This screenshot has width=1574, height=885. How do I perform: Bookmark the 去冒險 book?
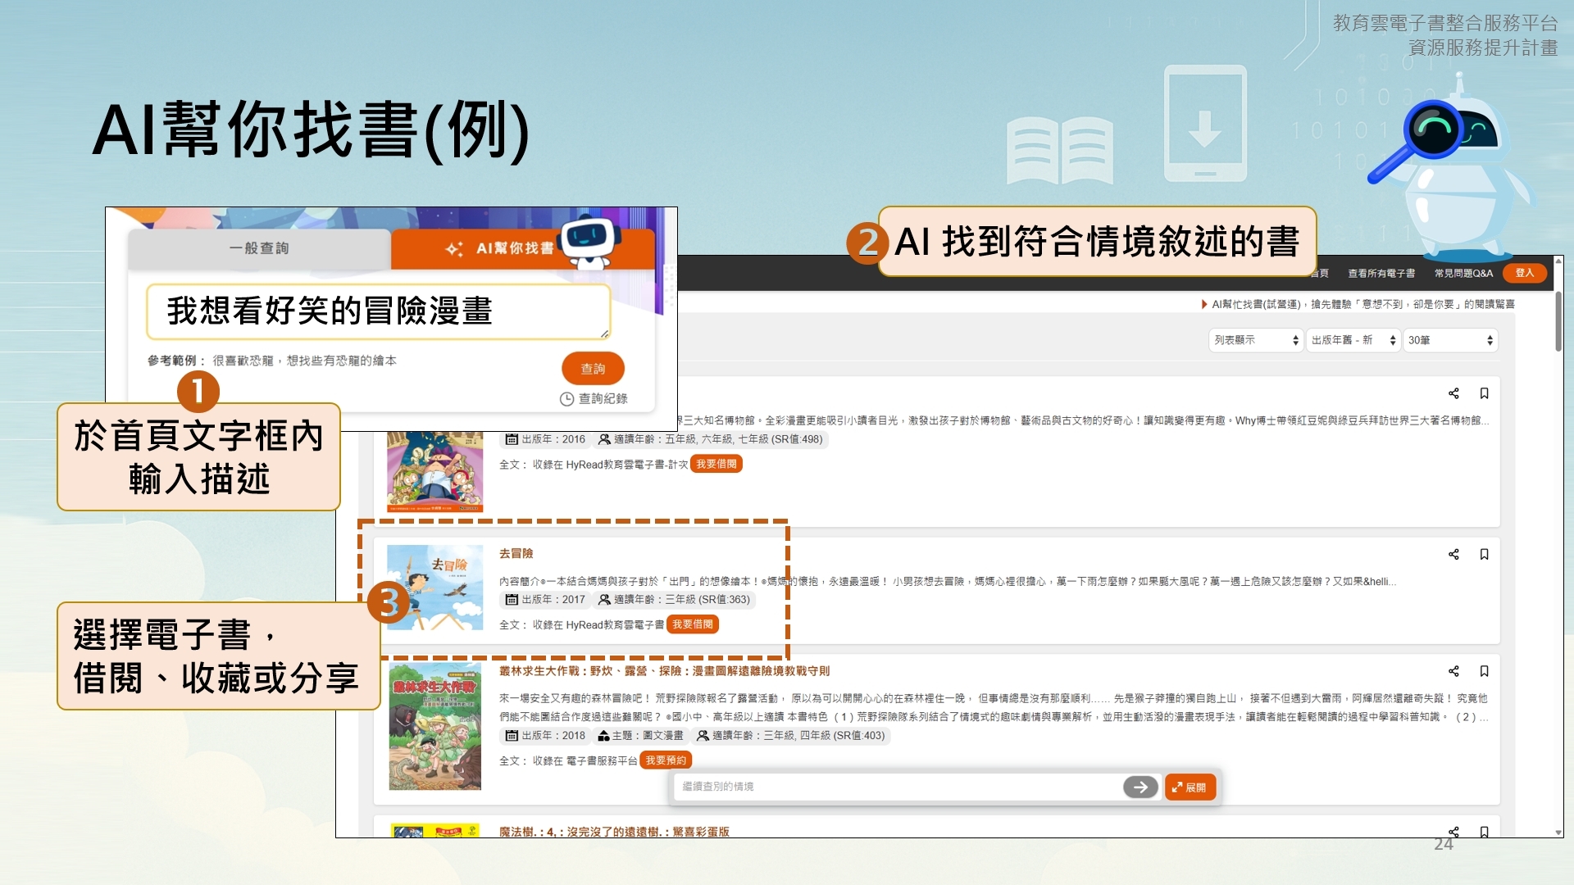tap(1484, 555)
